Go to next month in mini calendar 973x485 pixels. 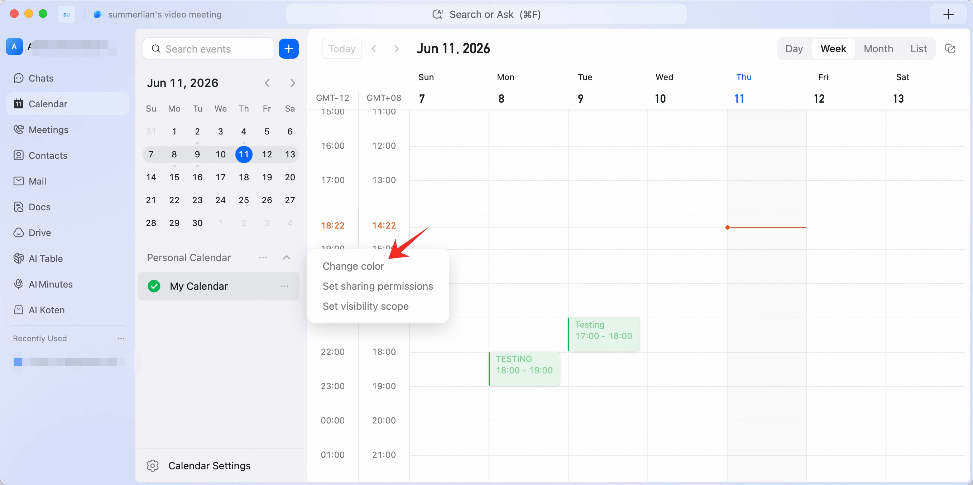click(293, 83)
